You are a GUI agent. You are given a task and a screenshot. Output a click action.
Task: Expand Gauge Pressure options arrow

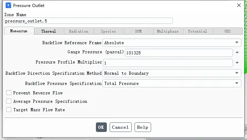coord(237,53)
